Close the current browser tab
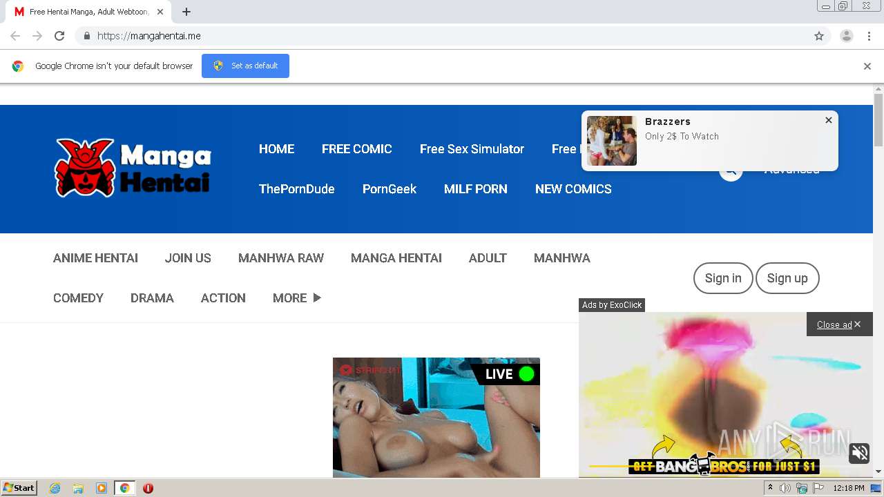 click(x=160, y=12)
